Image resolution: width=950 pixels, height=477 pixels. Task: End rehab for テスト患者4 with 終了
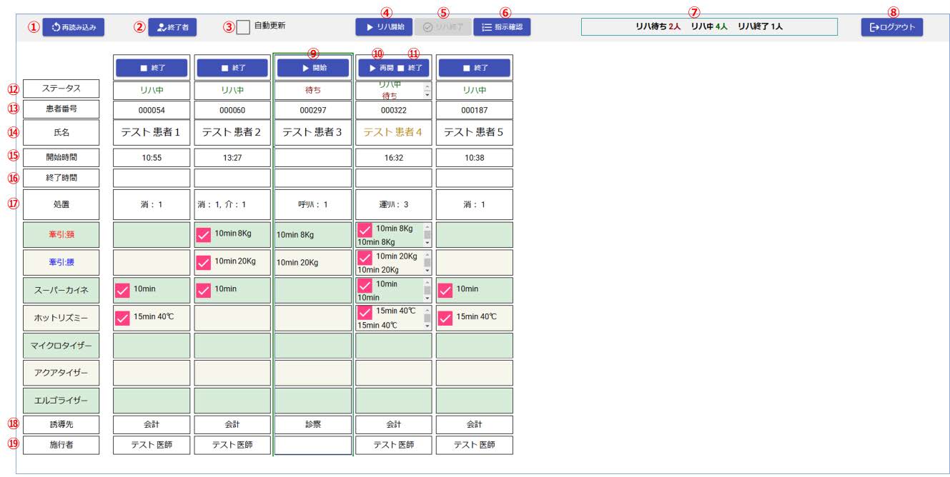[x=411, y=68]
